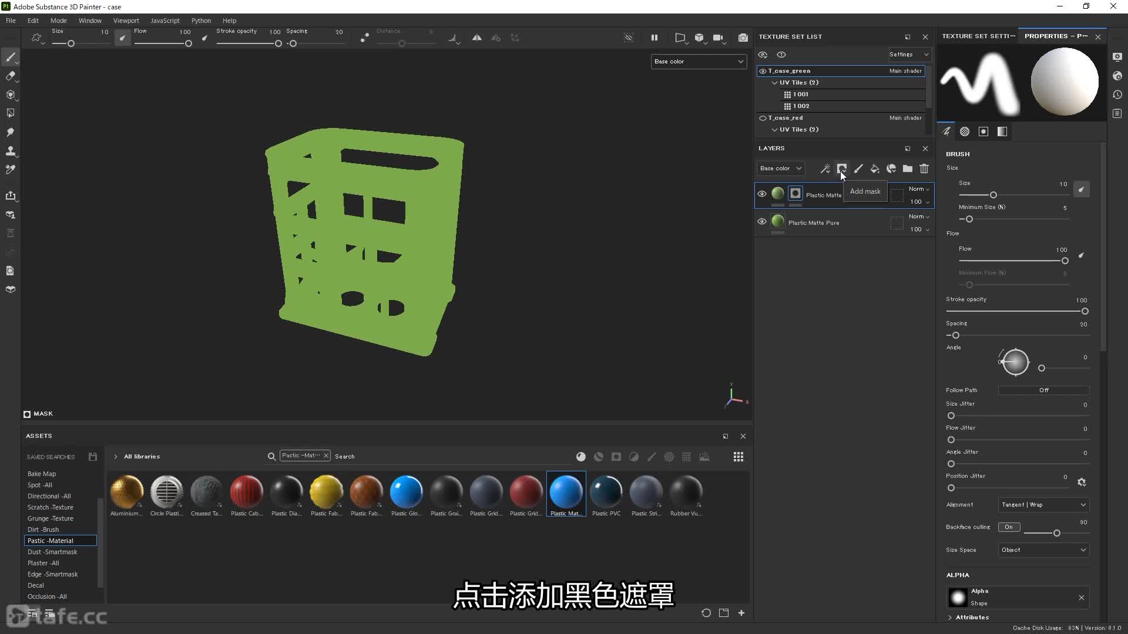Viewport: 1128px width, 634px height.
Task: Remove the Pastic -Mat search filter tag
Action: (x=326, y=456)
